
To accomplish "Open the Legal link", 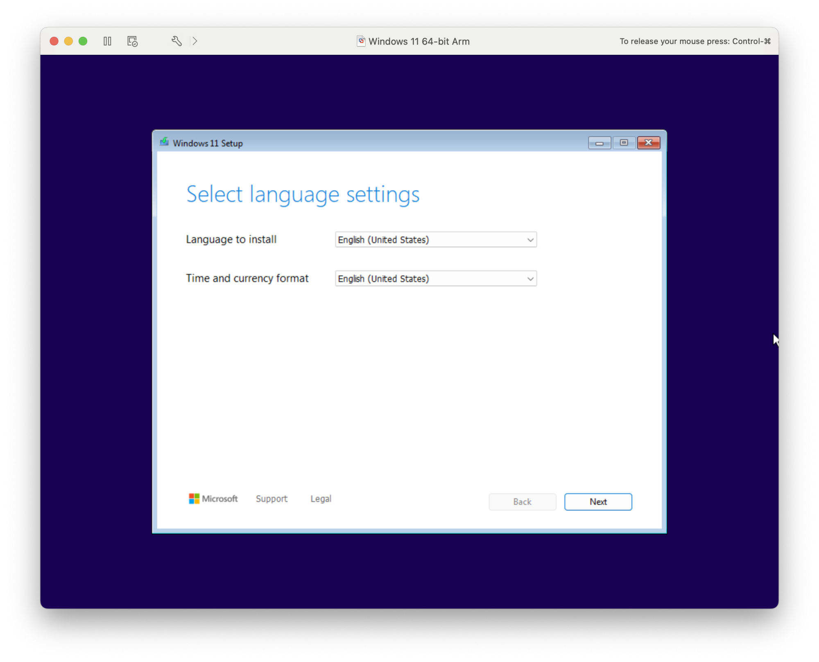I will tap(321, 499).
